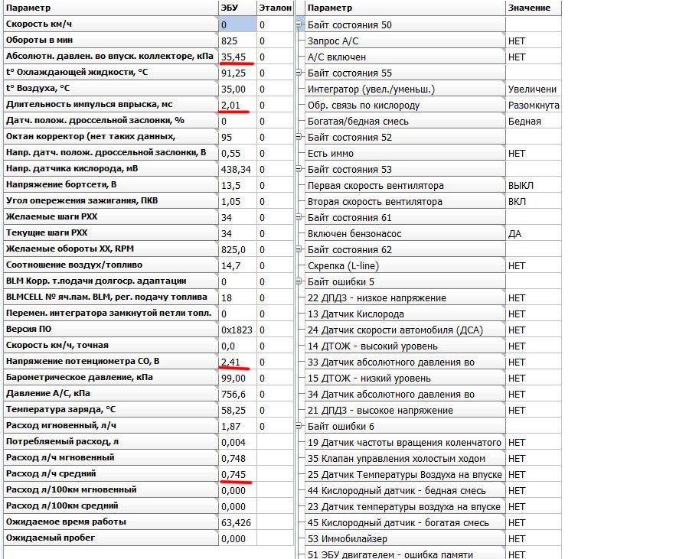Collapse the 'Байт состояния 61' group
This screenshot has width=689, height=559.
pos(299,217)
